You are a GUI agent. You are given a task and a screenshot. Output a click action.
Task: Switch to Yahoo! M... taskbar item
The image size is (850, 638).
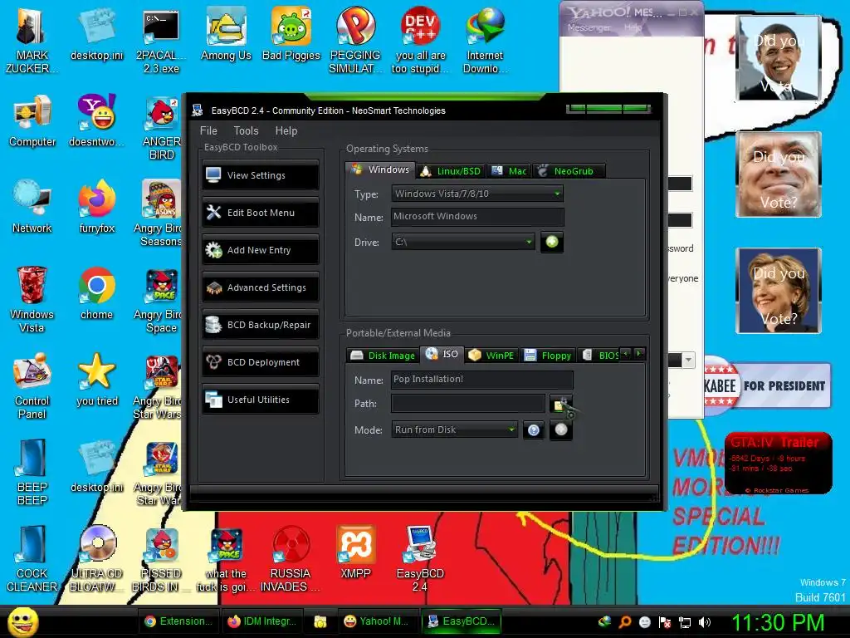coord(377,621)
